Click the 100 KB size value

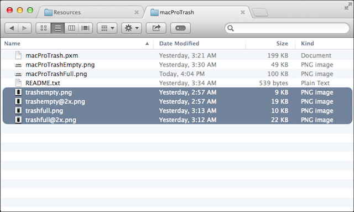coord(278,74)
